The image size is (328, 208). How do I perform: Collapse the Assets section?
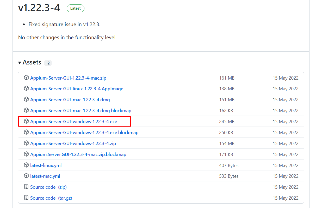point(30,62)
